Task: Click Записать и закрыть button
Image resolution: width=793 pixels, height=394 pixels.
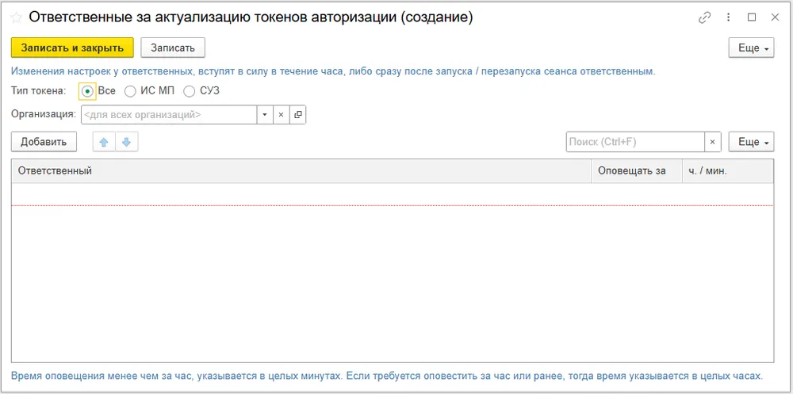Action: (x=72, y=48)
